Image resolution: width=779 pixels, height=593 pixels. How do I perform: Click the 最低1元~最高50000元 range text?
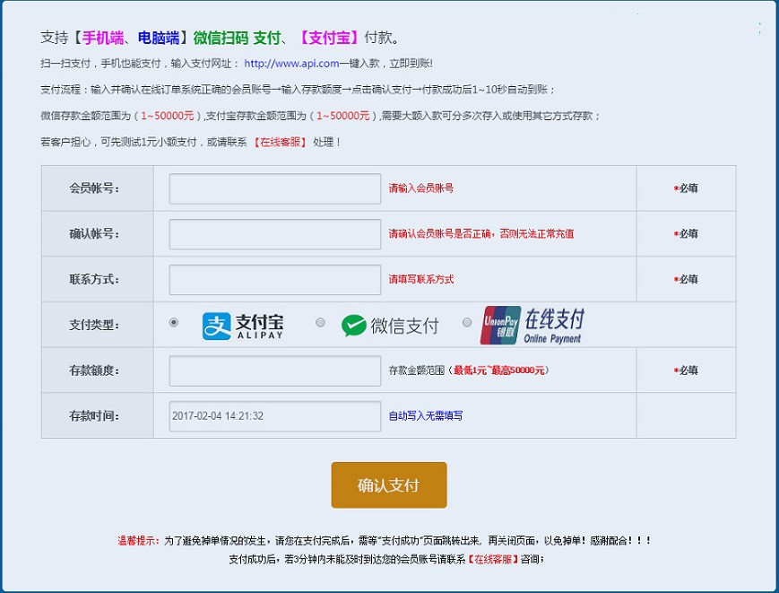click(x=498, y=371)
